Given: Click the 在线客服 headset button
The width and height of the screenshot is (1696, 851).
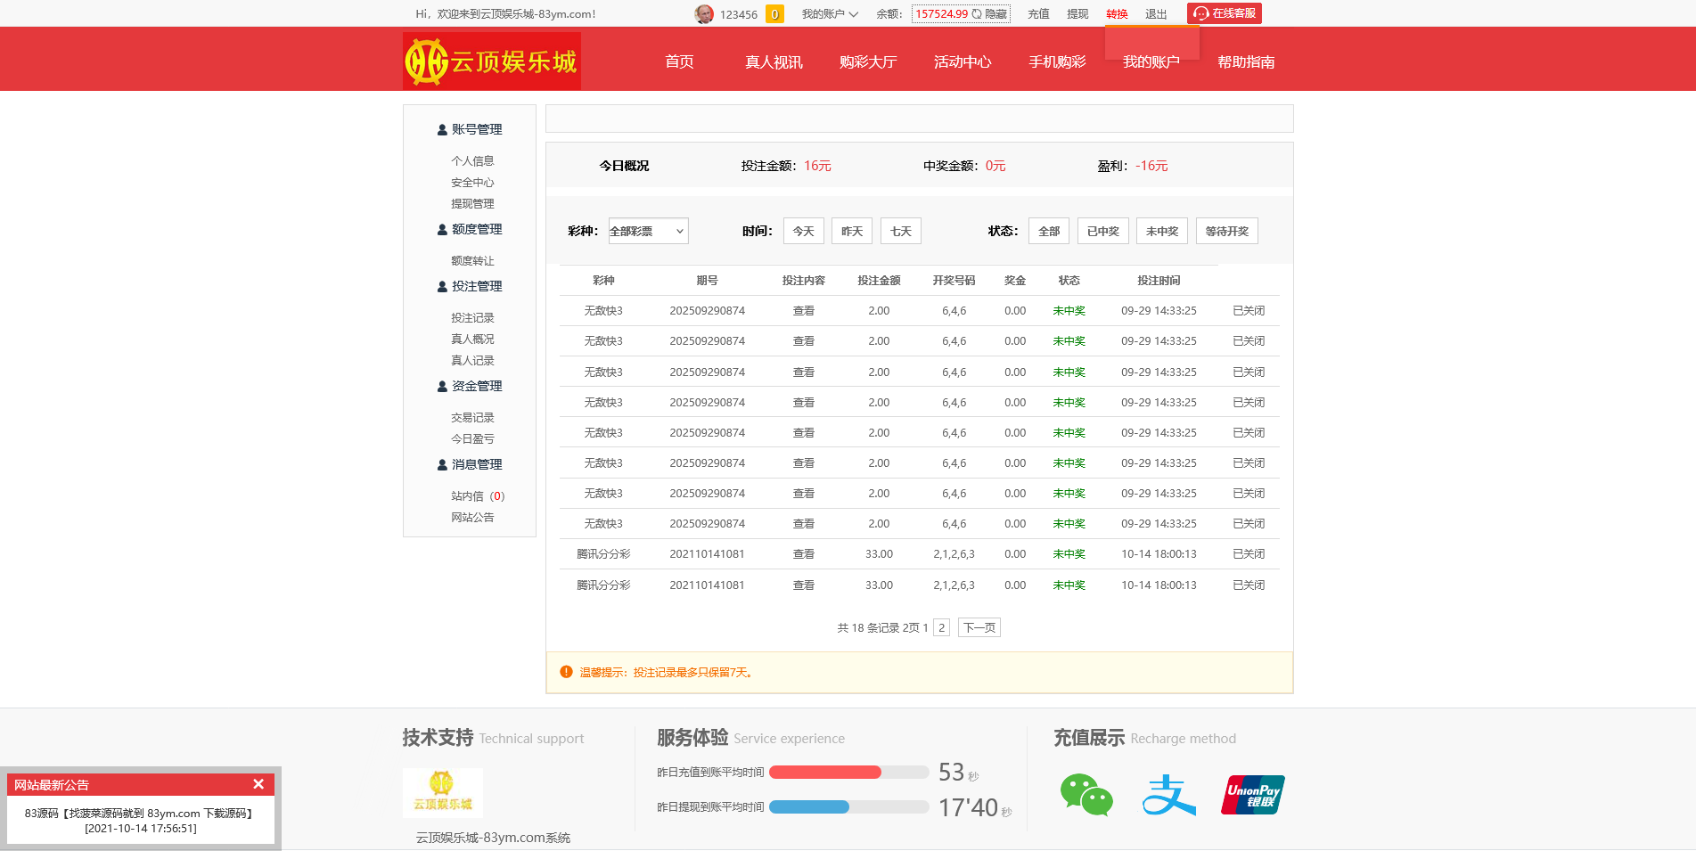Looking at the screenshot, I should coord(1224,13).
